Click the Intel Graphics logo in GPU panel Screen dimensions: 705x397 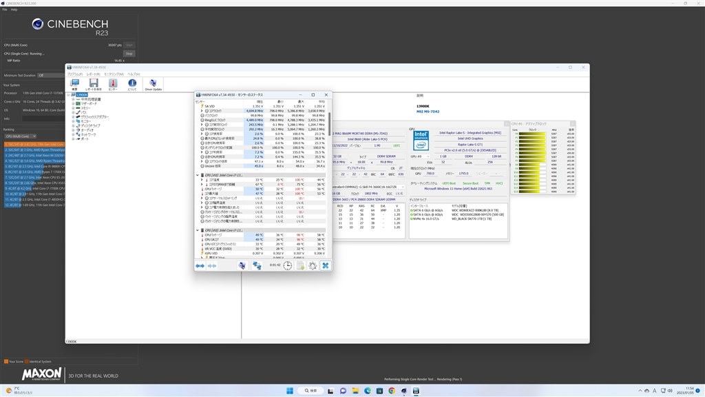point(421,141)
